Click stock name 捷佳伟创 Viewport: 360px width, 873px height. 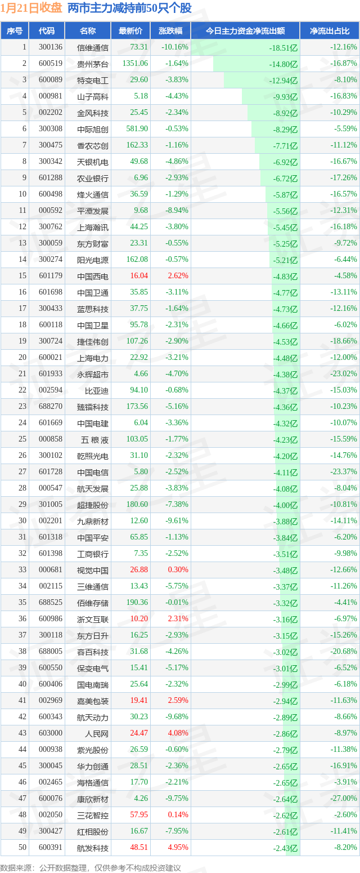(93, 341)
